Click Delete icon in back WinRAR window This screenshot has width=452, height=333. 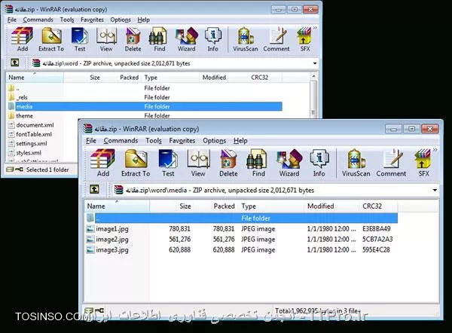pyautogui.click(x=133, y=39)
